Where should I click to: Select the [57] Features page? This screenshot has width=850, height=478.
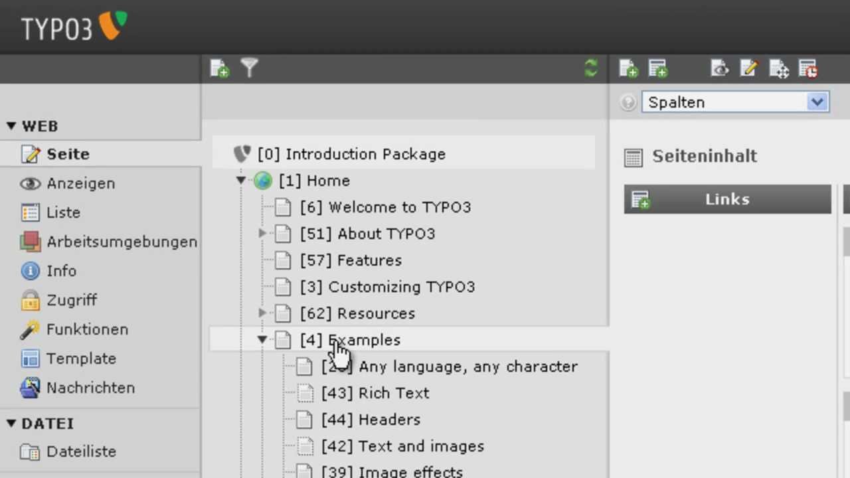pyautogui.click(x=351, y=260)
